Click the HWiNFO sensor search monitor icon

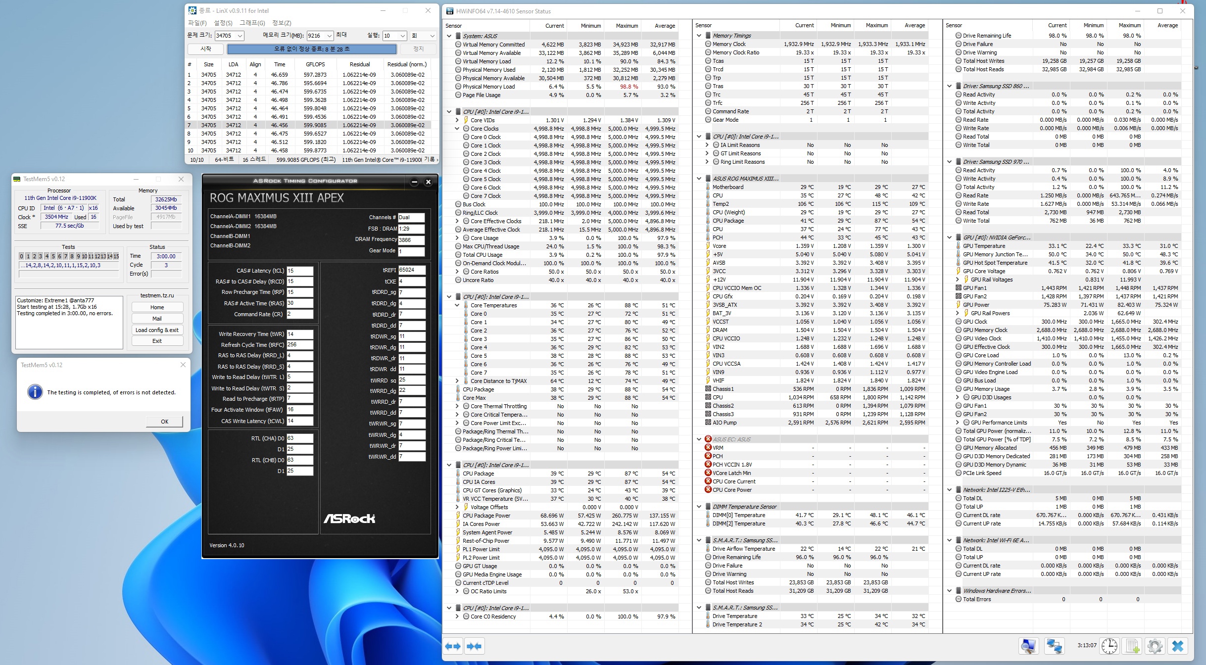click(1028, 646)
